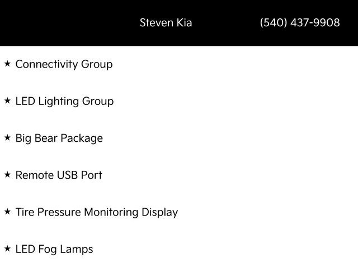Click the (540) area code in the header
The height and width of the screenshot is (268, 358).
point(274,23)
